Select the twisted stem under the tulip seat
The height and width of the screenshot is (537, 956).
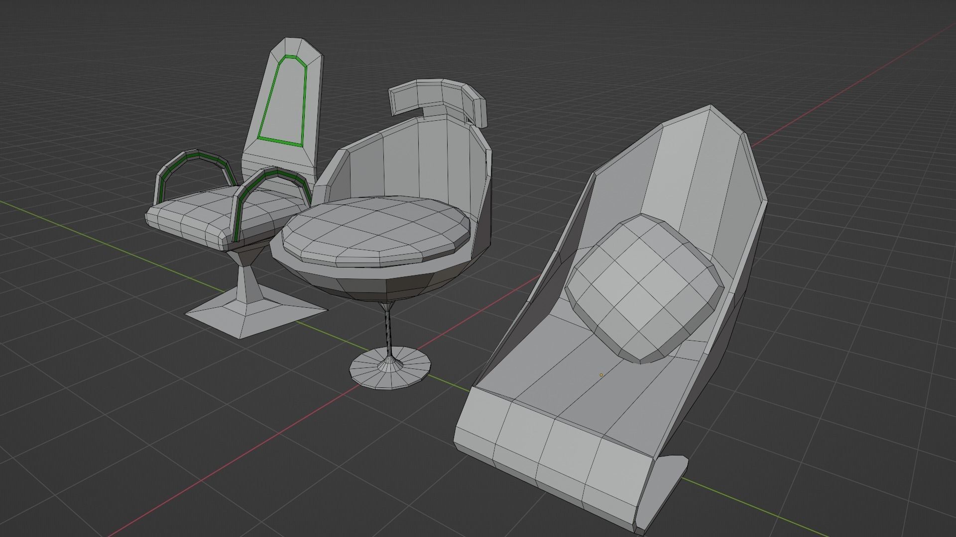click(388, 328)
